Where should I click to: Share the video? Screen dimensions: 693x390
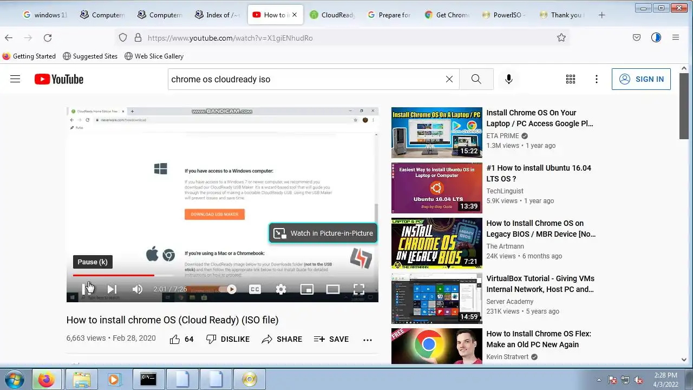[x=282, y=339]
